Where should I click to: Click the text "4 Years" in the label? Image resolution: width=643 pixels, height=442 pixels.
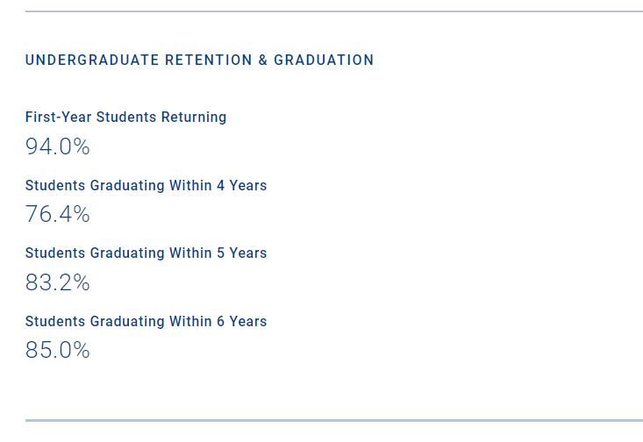[241, 186]
